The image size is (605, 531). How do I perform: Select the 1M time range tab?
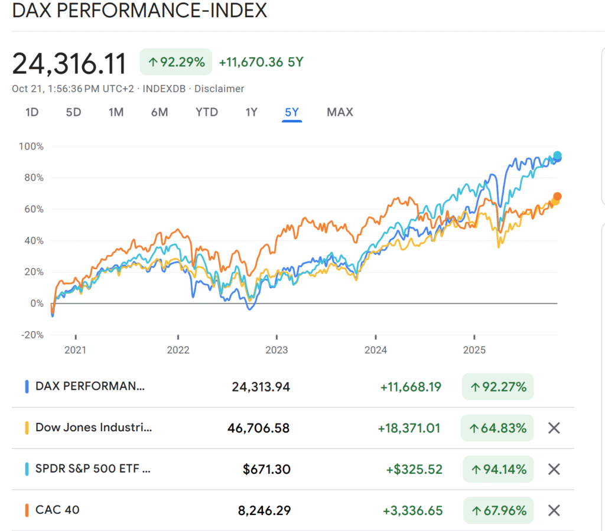[116, 112]
